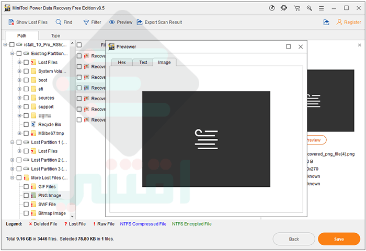Click the Back button
Viewport: 366px width, 251px height.
tap(294, 239)
